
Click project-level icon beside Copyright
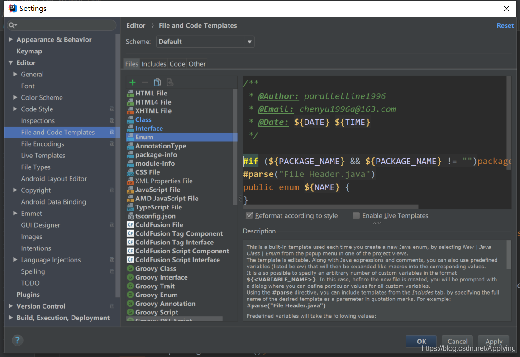112,190
